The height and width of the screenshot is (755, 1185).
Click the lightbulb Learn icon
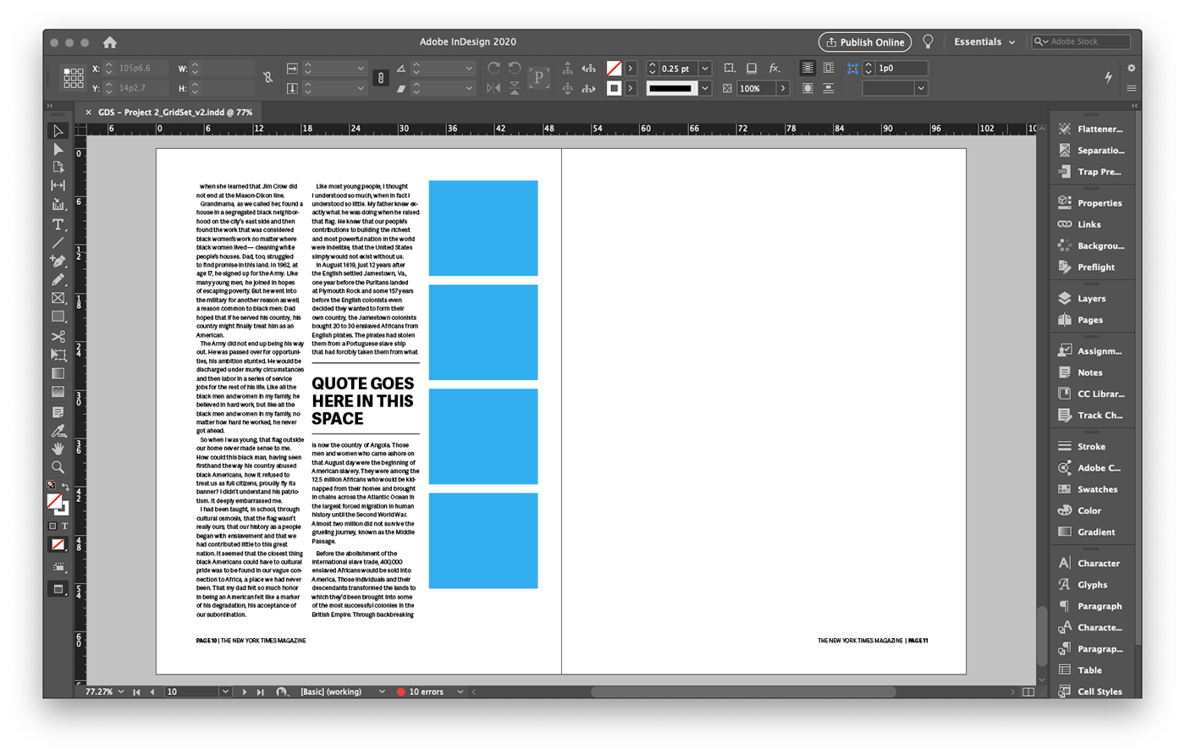(x=928, y=41)
